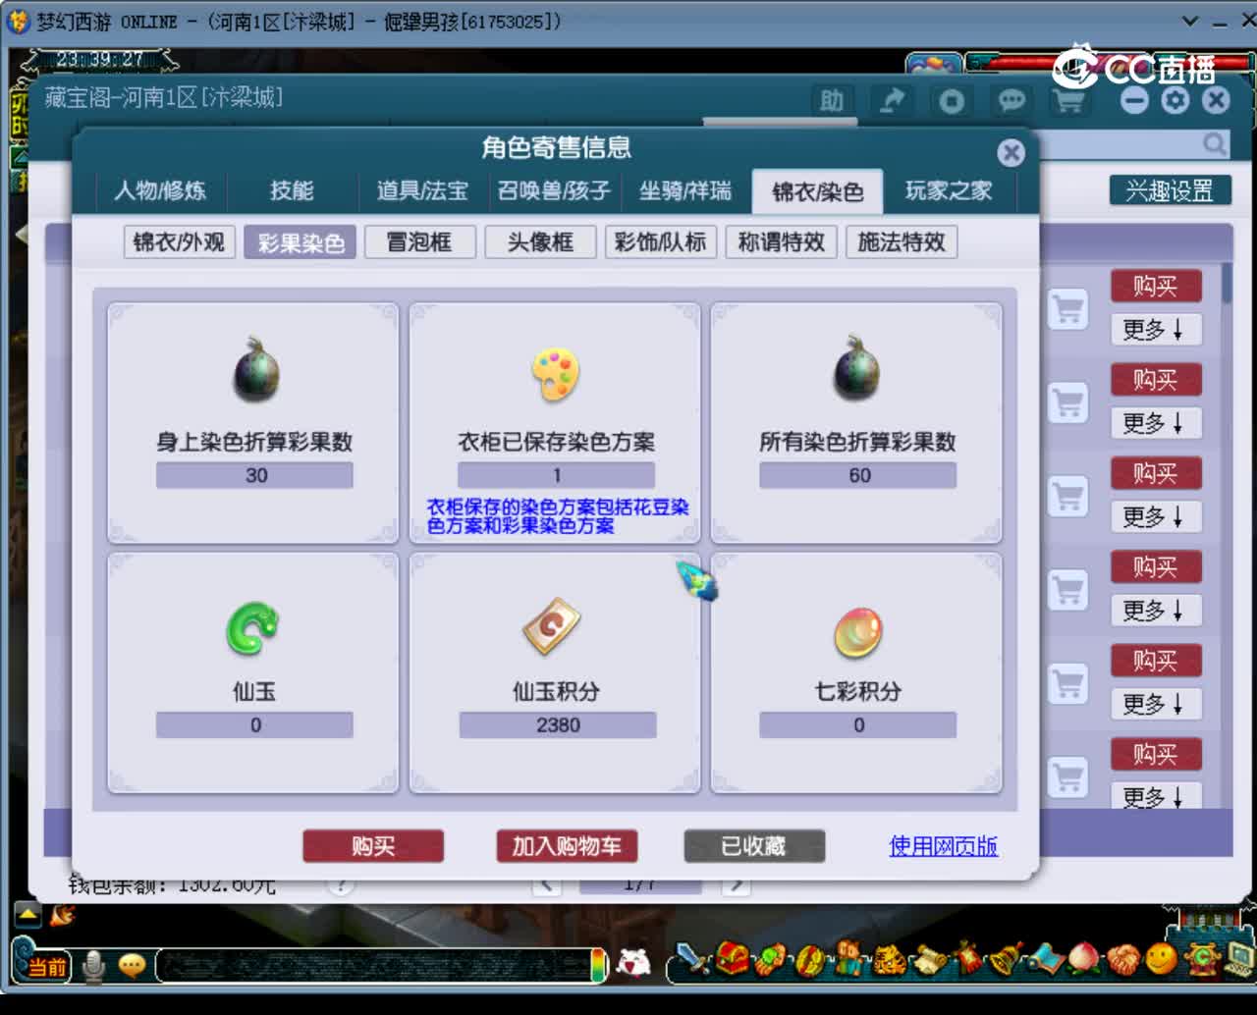Select the 头像框 sub-tab
The width and height of the screenshot is (1257, 1015).
[x=540, y=241]
